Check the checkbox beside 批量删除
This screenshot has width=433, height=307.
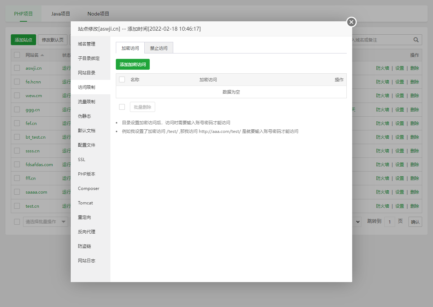[122, 107]
